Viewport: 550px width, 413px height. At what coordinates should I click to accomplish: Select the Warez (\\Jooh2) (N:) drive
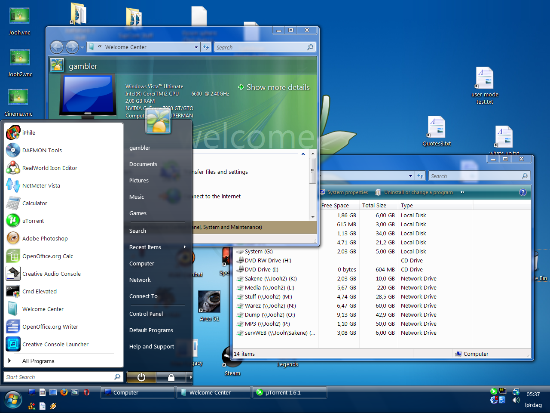[270, 305]
